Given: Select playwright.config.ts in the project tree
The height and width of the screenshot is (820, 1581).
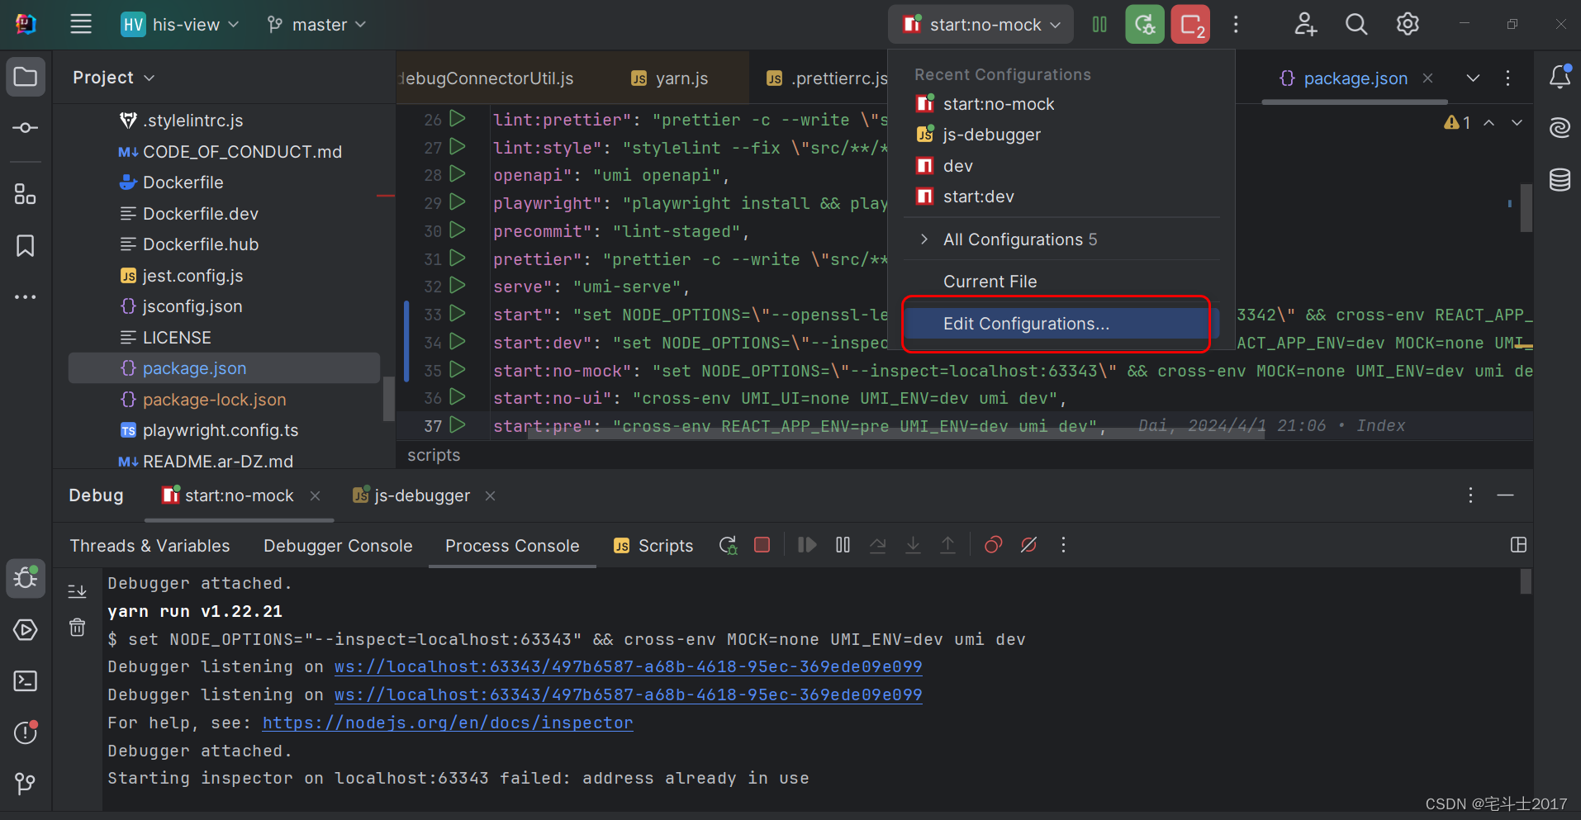Looking at the screenshot, I should click(x=221, y=430).
